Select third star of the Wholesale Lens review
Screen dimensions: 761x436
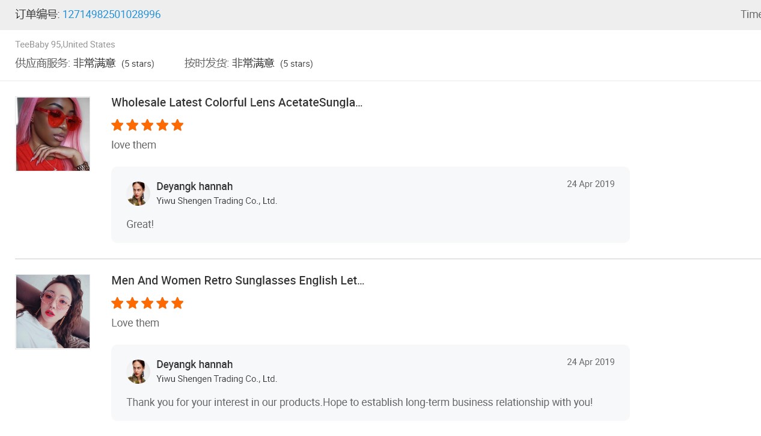click(147, 125)
